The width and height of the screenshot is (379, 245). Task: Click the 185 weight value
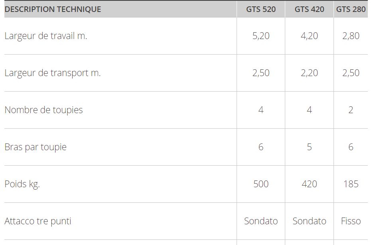(351, 184)
